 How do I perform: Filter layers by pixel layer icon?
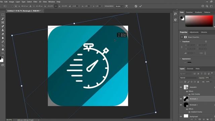[195, 74]
